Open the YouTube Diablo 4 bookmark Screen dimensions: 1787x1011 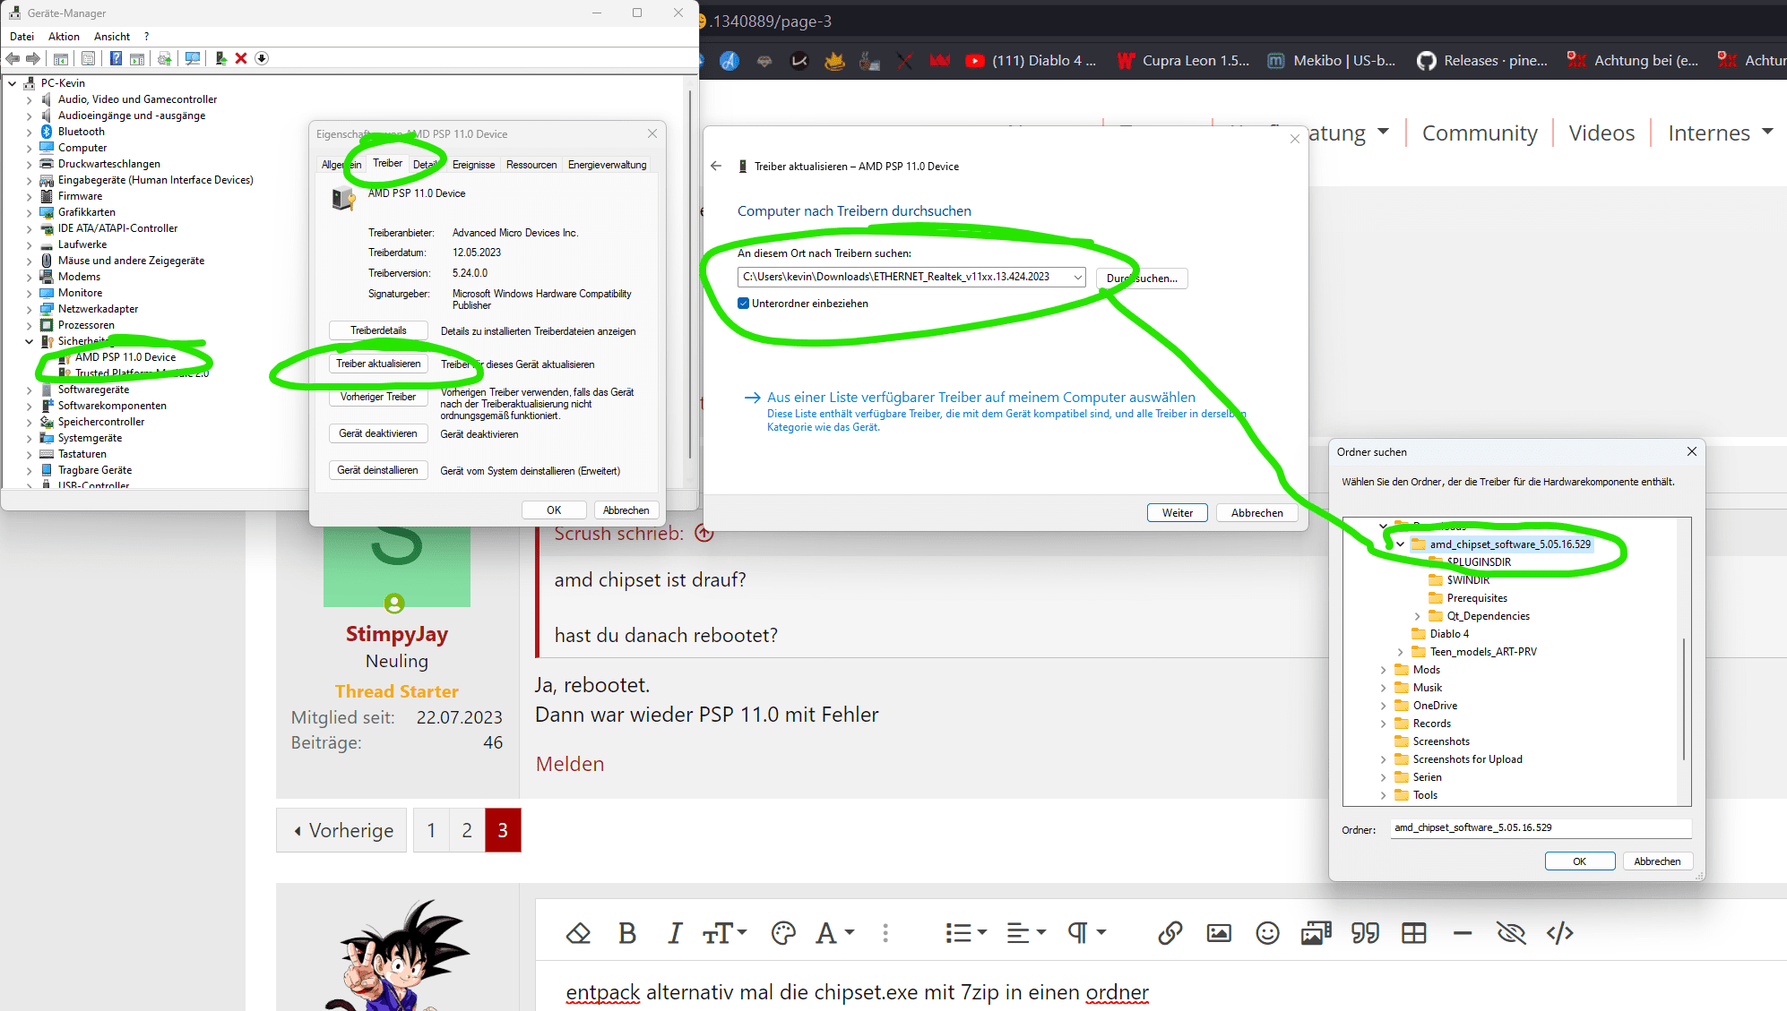[x=1031, y=61]
